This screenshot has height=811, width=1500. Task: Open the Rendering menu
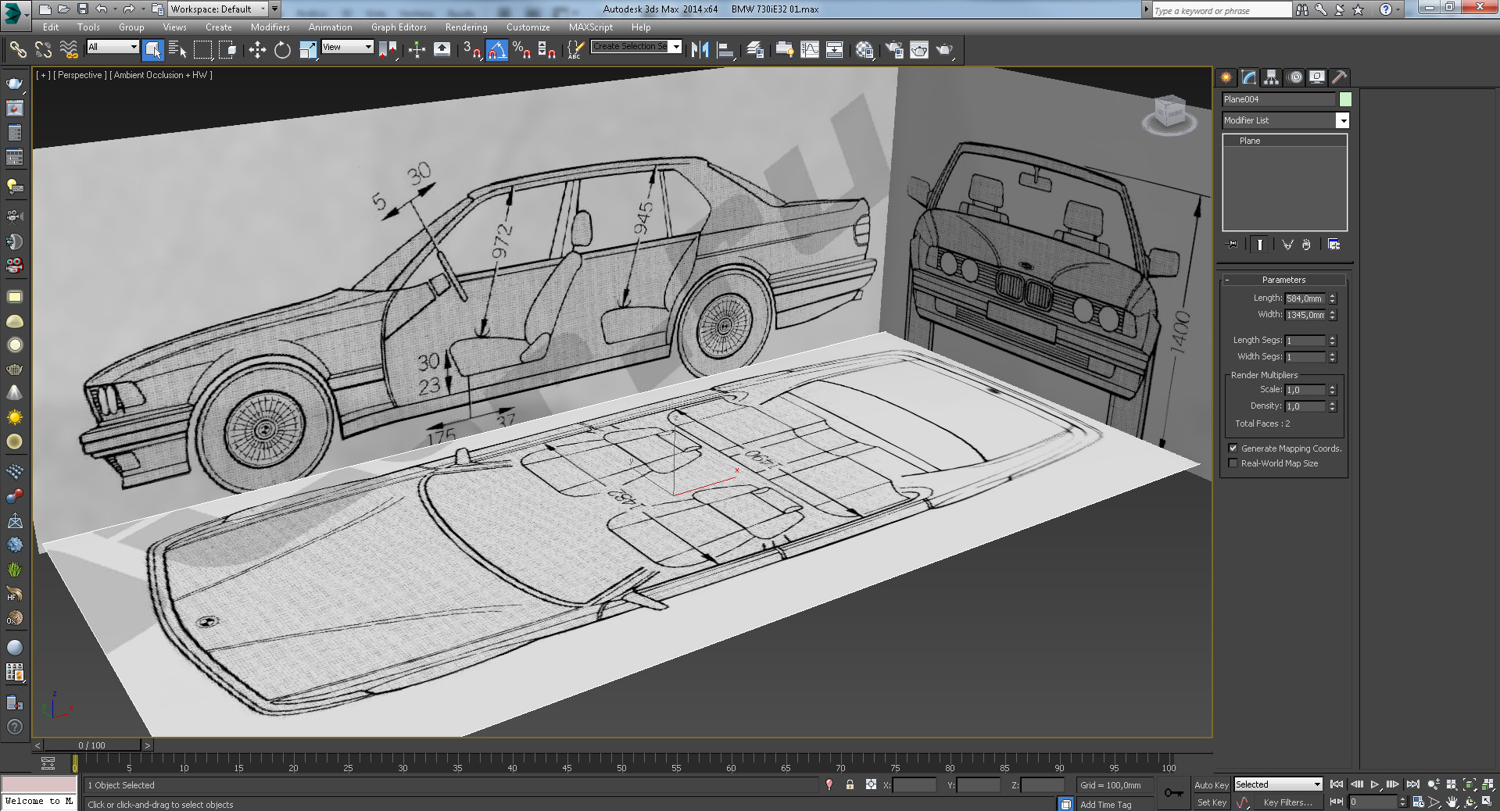(466, 27)
